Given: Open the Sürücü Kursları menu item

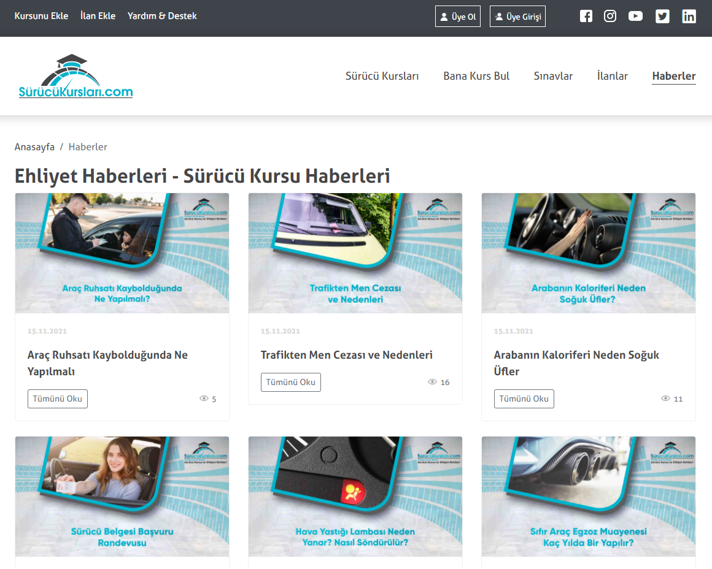Looking at the screenshot, I should coord(382,76).
